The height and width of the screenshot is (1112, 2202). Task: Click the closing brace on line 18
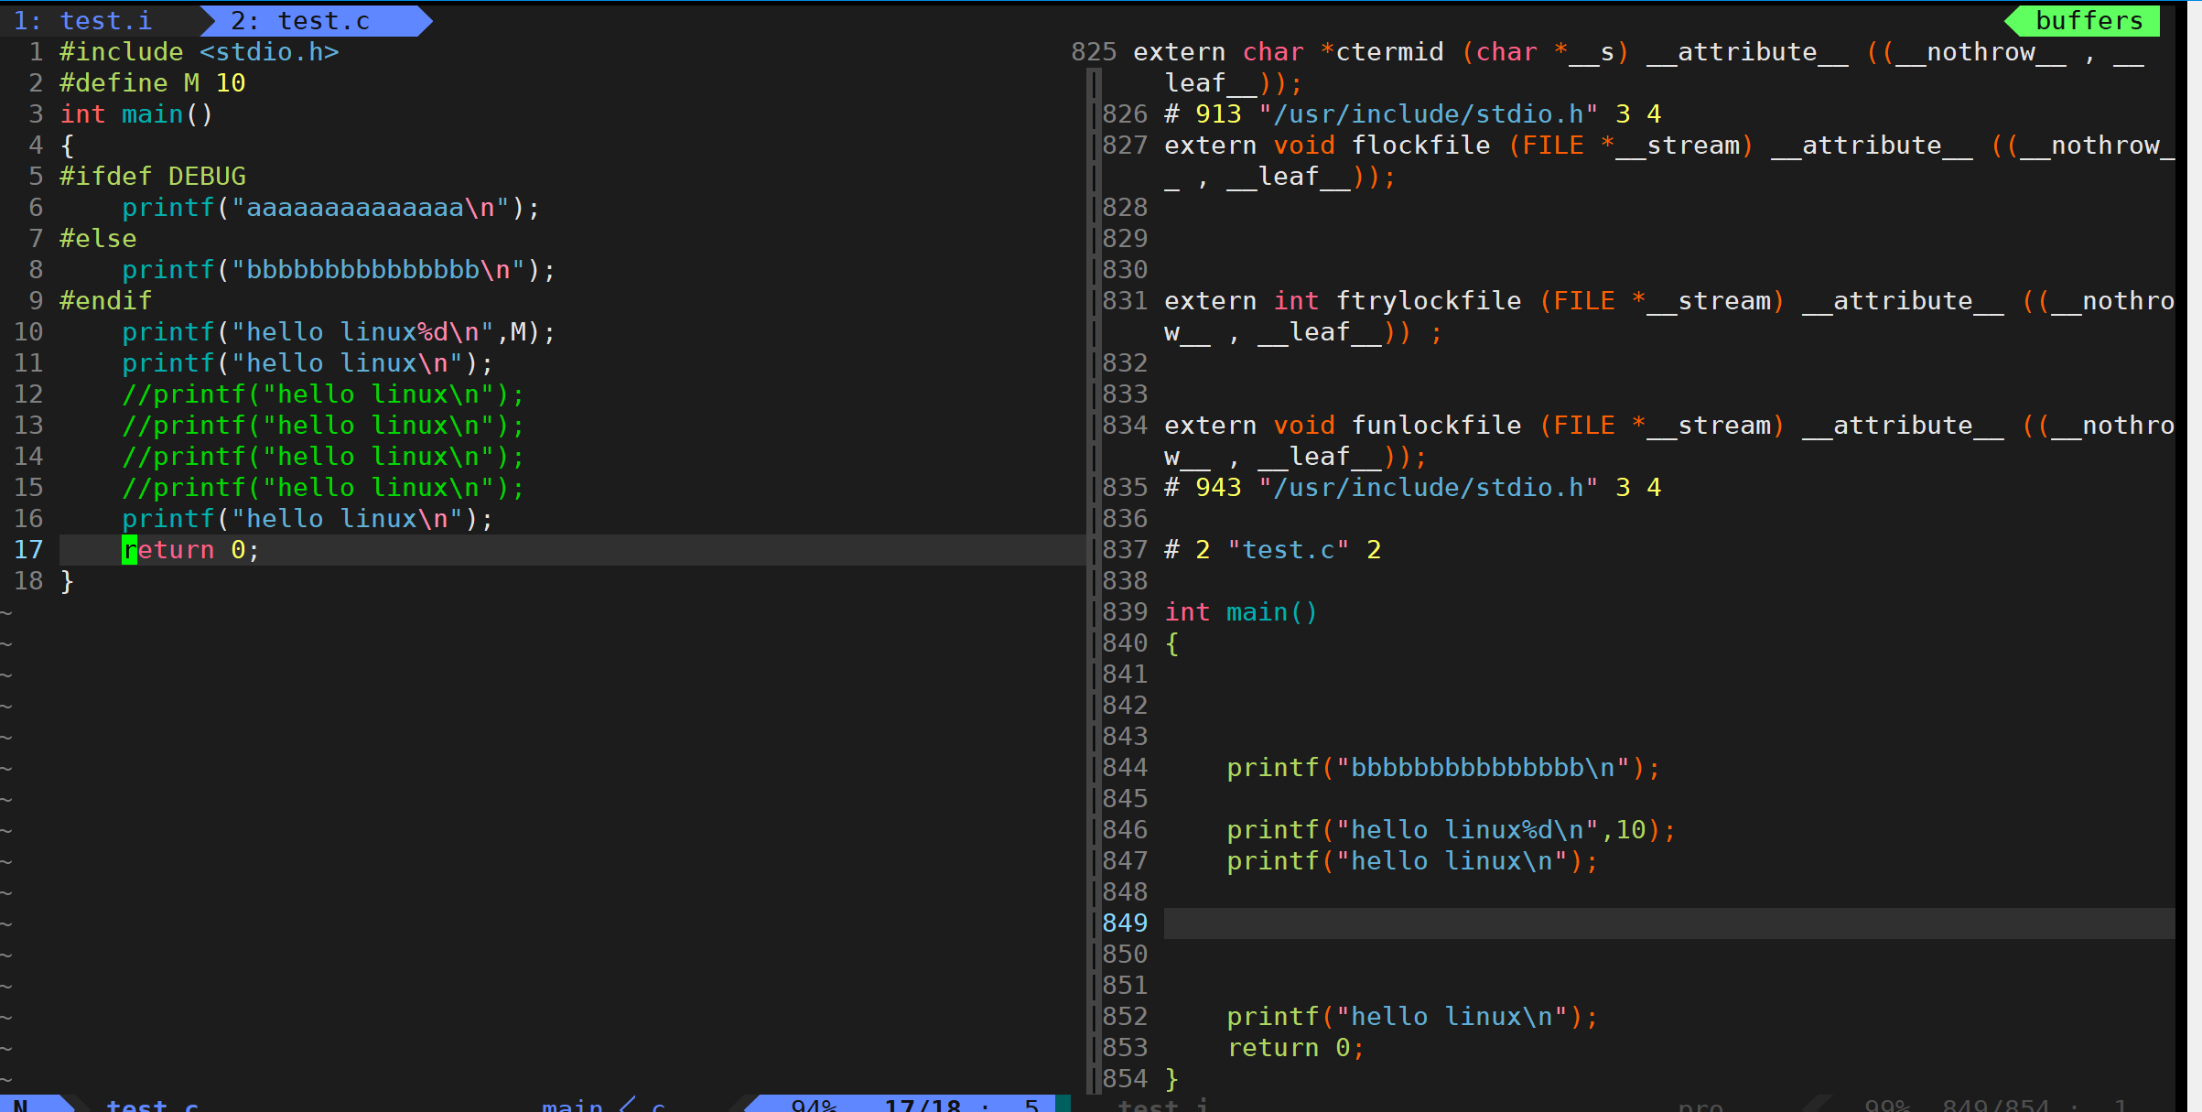(x=67, y=581)
